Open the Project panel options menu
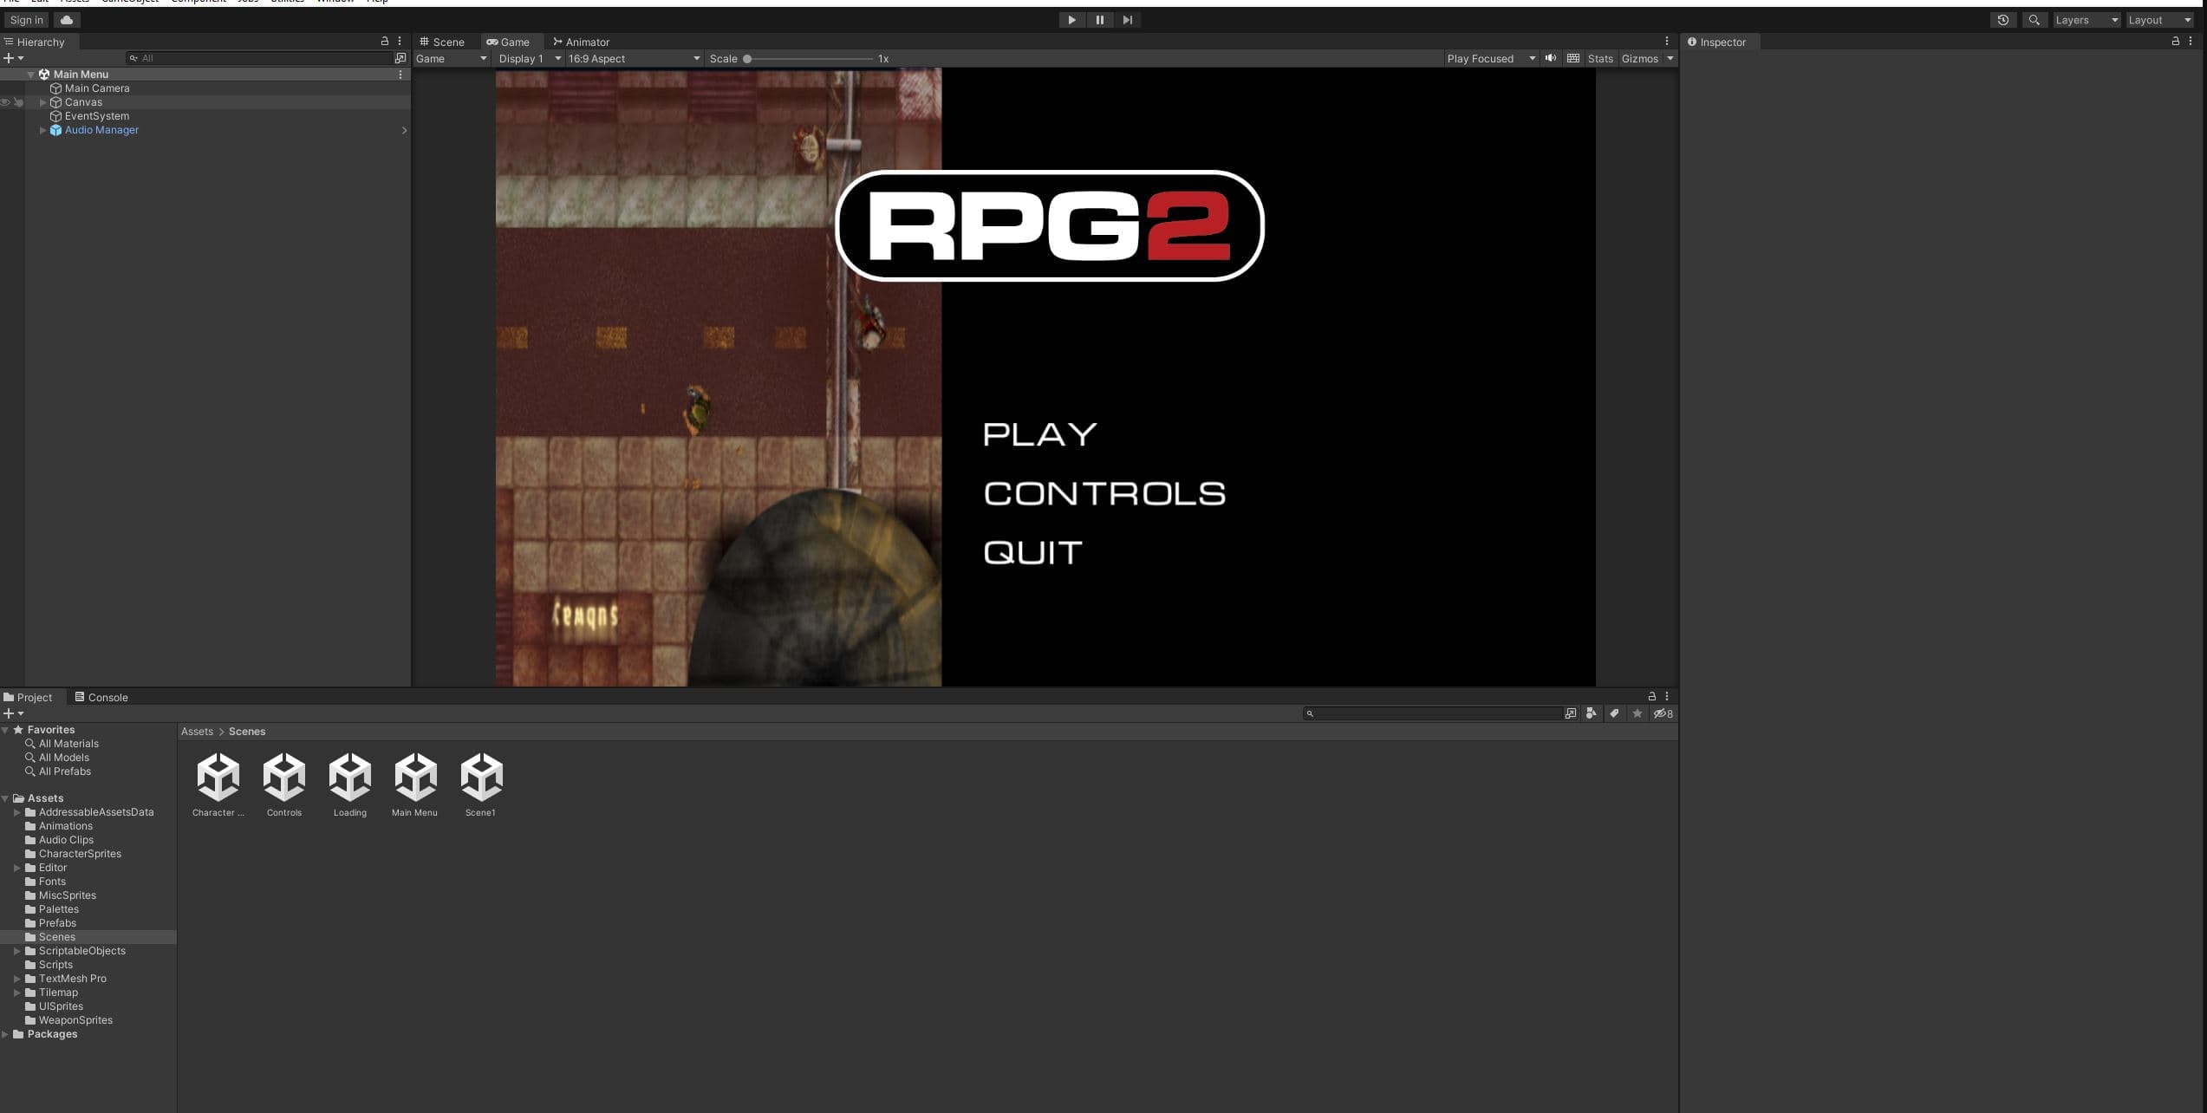 coord(1666,696)
